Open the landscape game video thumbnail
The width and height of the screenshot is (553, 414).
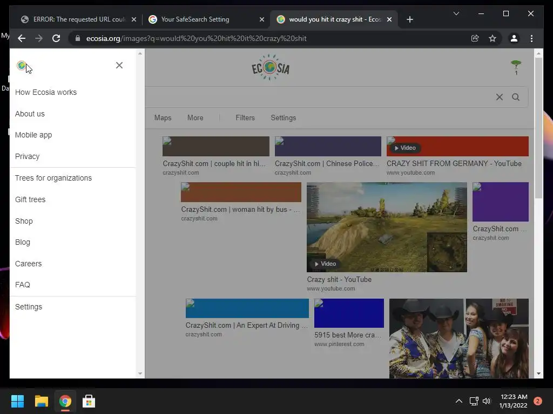387,227
